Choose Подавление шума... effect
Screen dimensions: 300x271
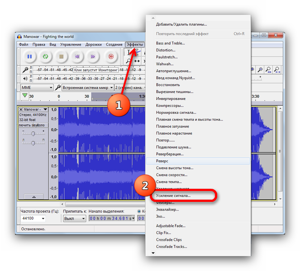tap(198, 147)
